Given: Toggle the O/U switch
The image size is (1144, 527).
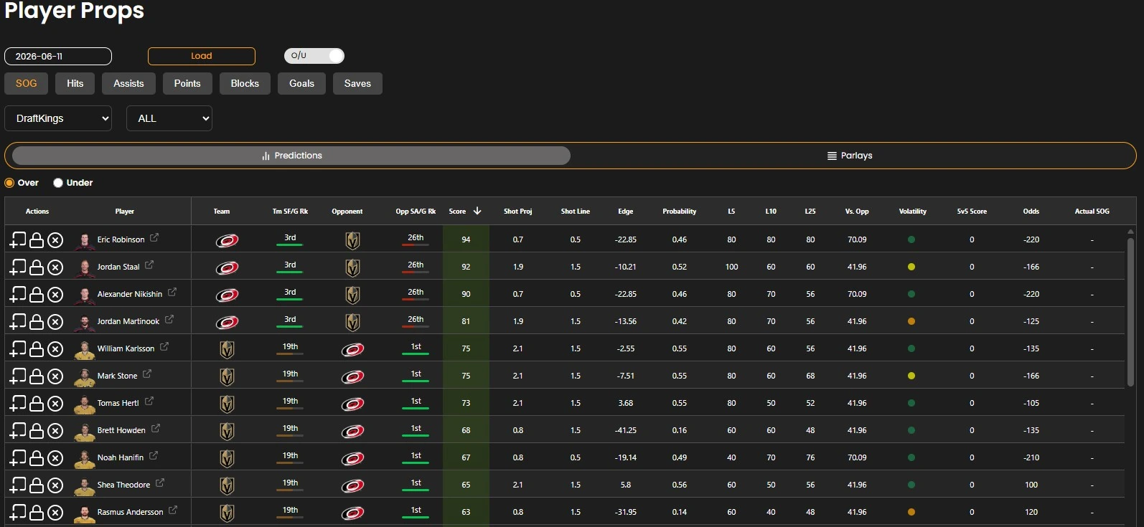Looking at the screenshot, I should click(x=314, y=56).
